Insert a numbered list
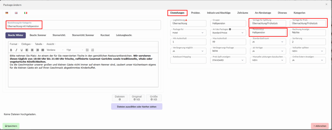 click(x=92, y=50)
